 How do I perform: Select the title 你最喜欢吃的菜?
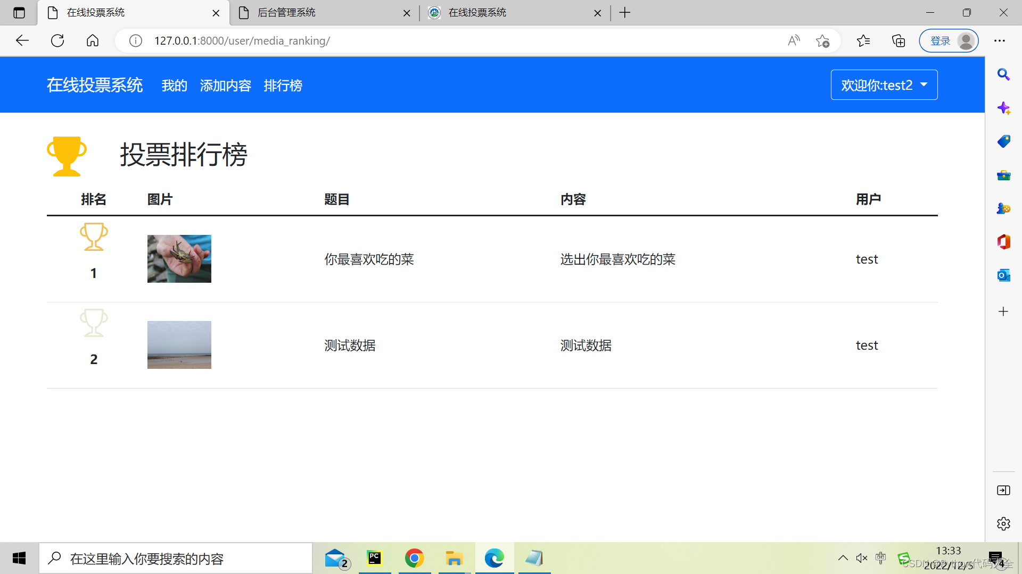point(369,259)
